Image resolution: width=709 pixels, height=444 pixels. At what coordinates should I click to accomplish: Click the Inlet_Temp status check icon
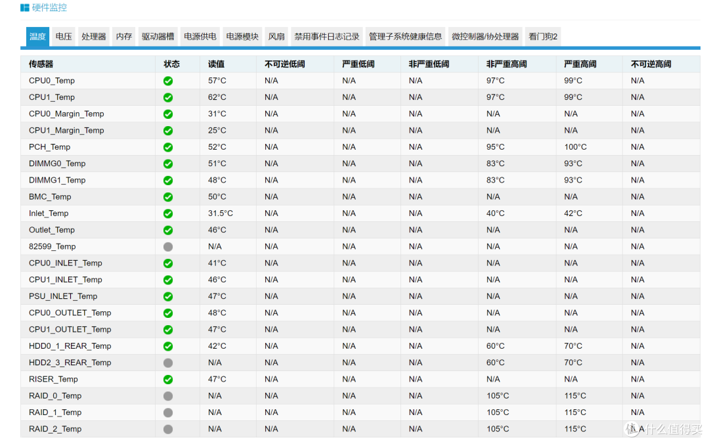168,213
